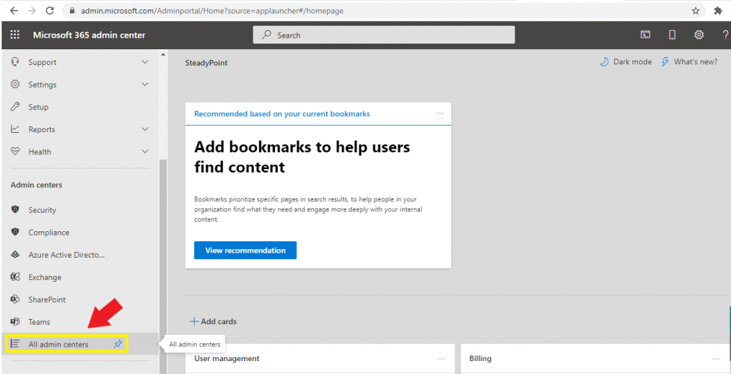The width and height of the screenshot is (731, 374).
Task: Click Recommended based on your current bookmarks
Action: coord(282,113)
